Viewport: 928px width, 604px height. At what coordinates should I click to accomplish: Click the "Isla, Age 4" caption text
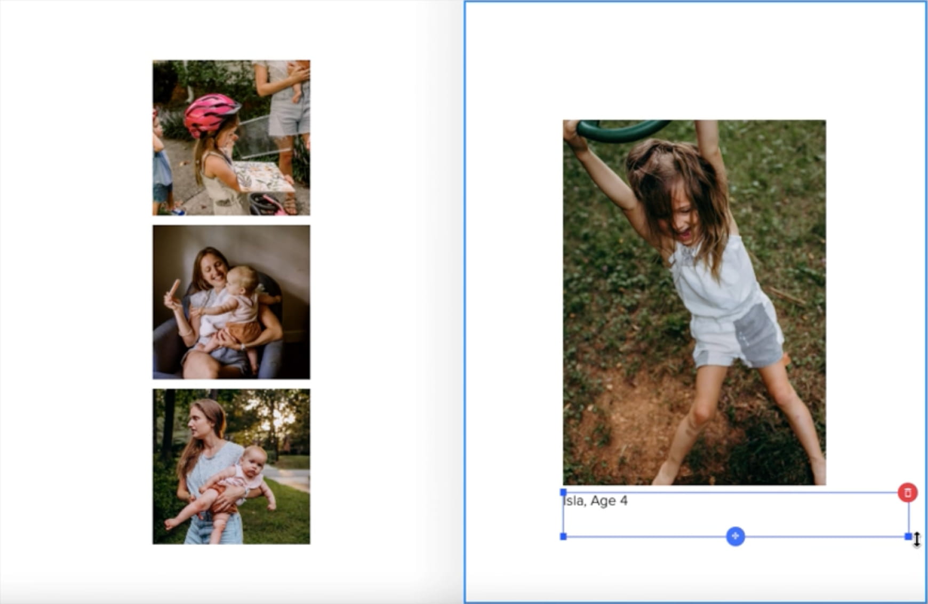[596, 501]
